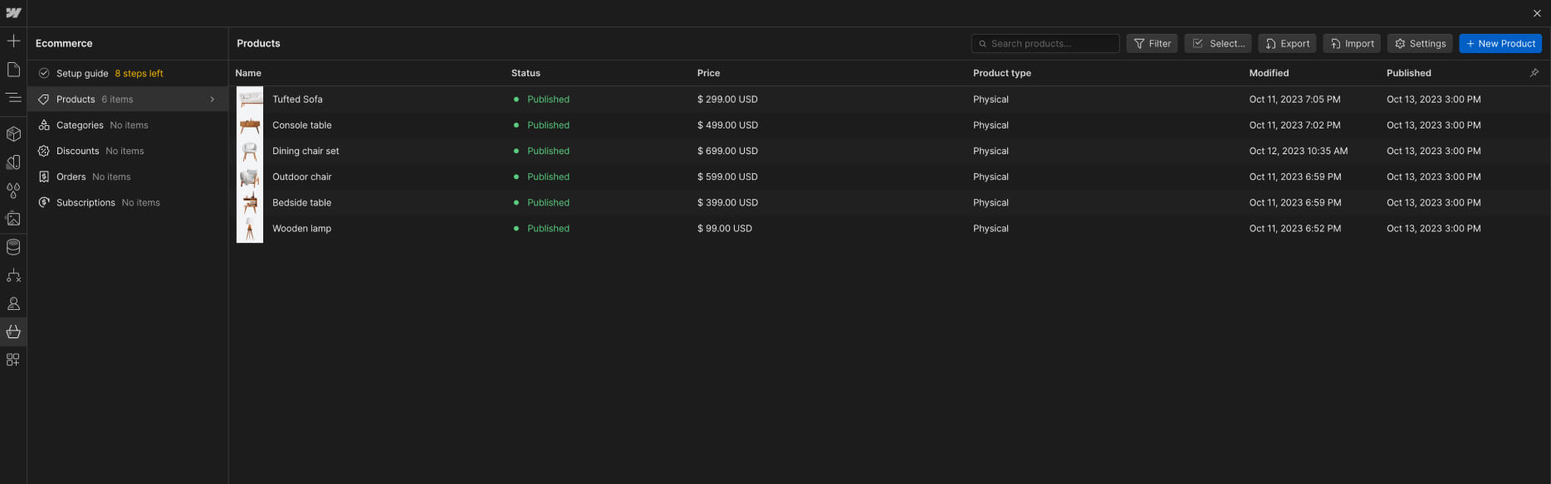Click the Outdoor chair thumbnail

pos(250,177)
